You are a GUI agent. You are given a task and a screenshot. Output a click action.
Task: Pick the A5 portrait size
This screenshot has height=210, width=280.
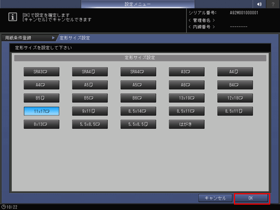tap(90, 85)
